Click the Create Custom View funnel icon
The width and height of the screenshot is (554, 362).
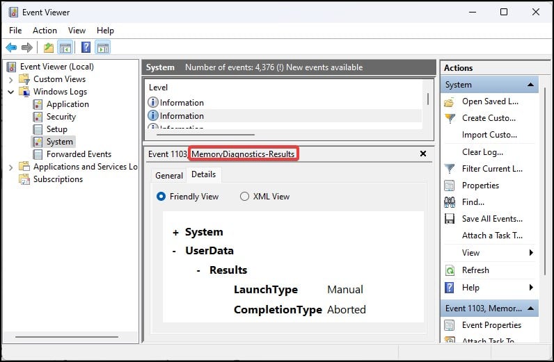(x=450, y=118)
